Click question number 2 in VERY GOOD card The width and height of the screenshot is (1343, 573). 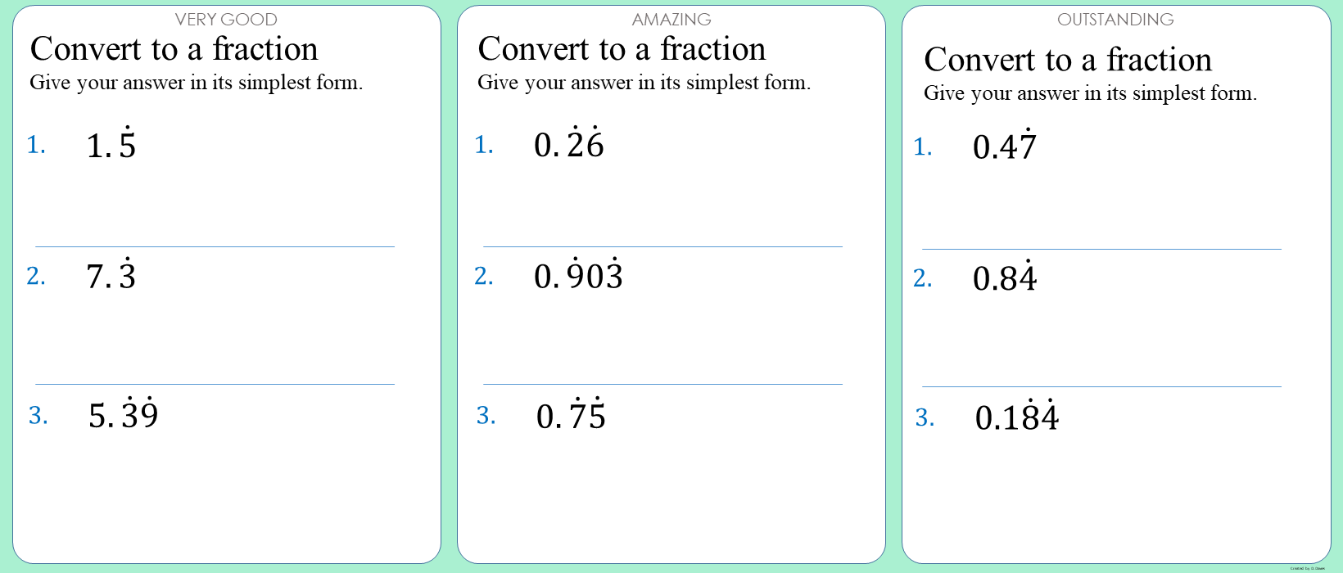pyautogui.click(x=36, y=277)
